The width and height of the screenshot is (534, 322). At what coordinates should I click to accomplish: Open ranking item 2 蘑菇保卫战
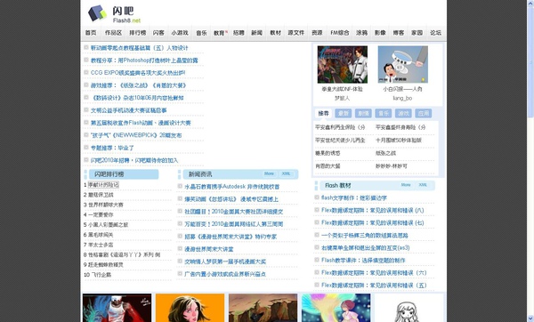[101, 195]
